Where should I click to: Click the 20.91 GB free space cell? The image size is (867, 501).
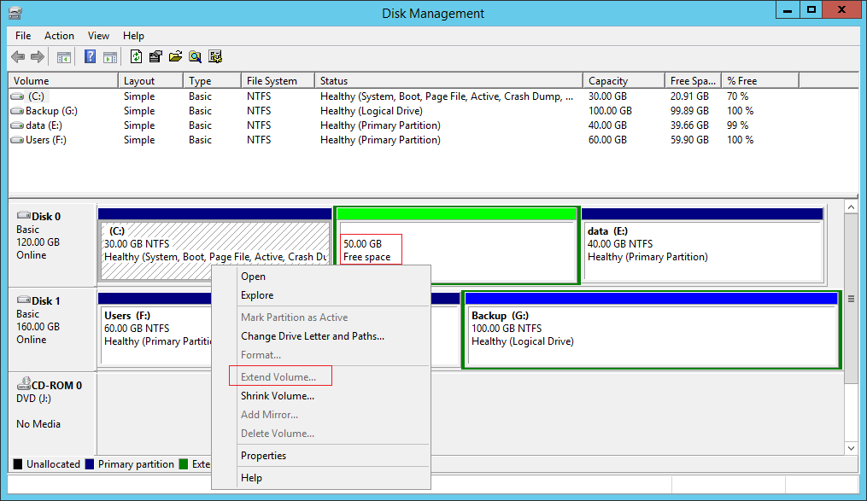[689, 96]
